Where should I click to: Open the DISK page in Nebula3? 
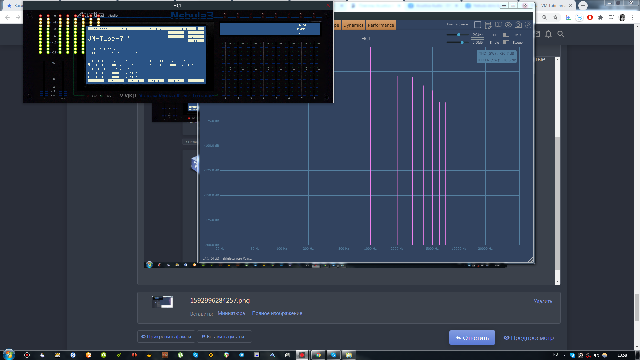pyautogui.click(x=175, y=81)
